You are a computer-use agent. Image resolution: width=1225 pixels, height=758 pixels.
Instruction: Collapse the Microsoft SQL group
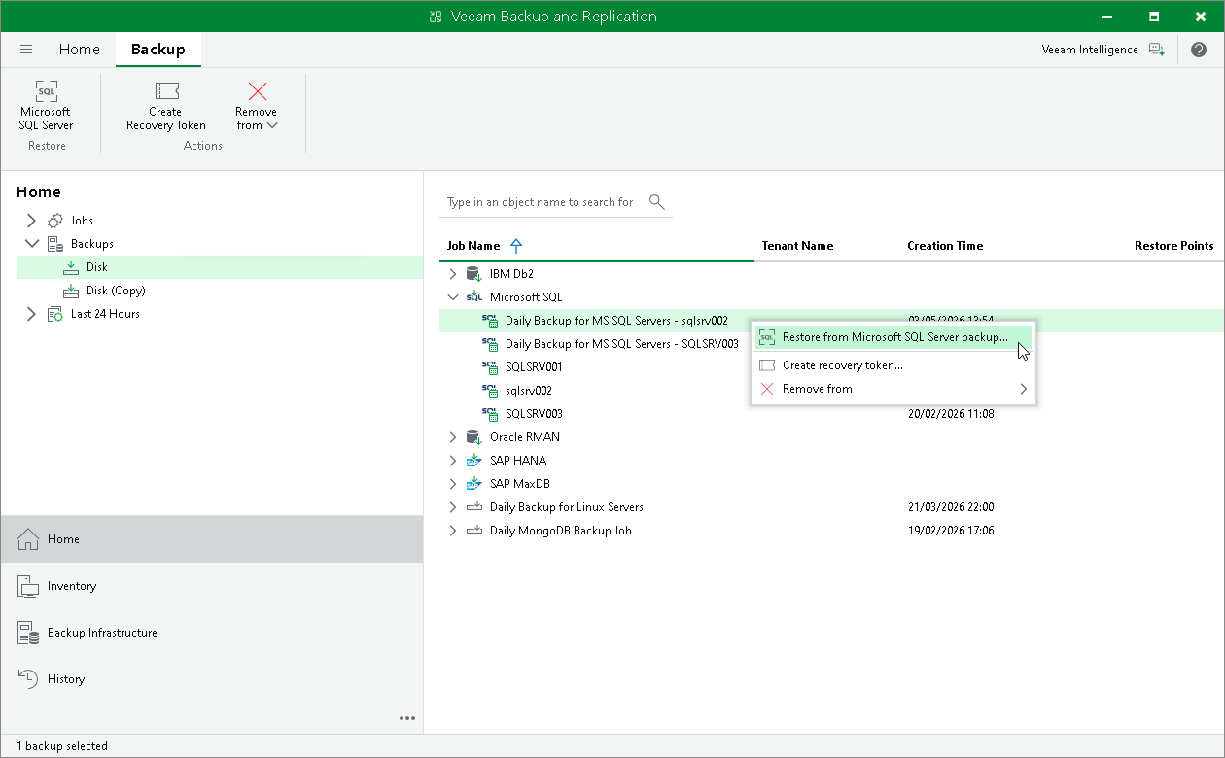click(452, 297)
